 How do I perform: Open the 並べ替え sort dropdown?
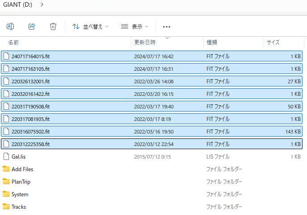(91, 26)
